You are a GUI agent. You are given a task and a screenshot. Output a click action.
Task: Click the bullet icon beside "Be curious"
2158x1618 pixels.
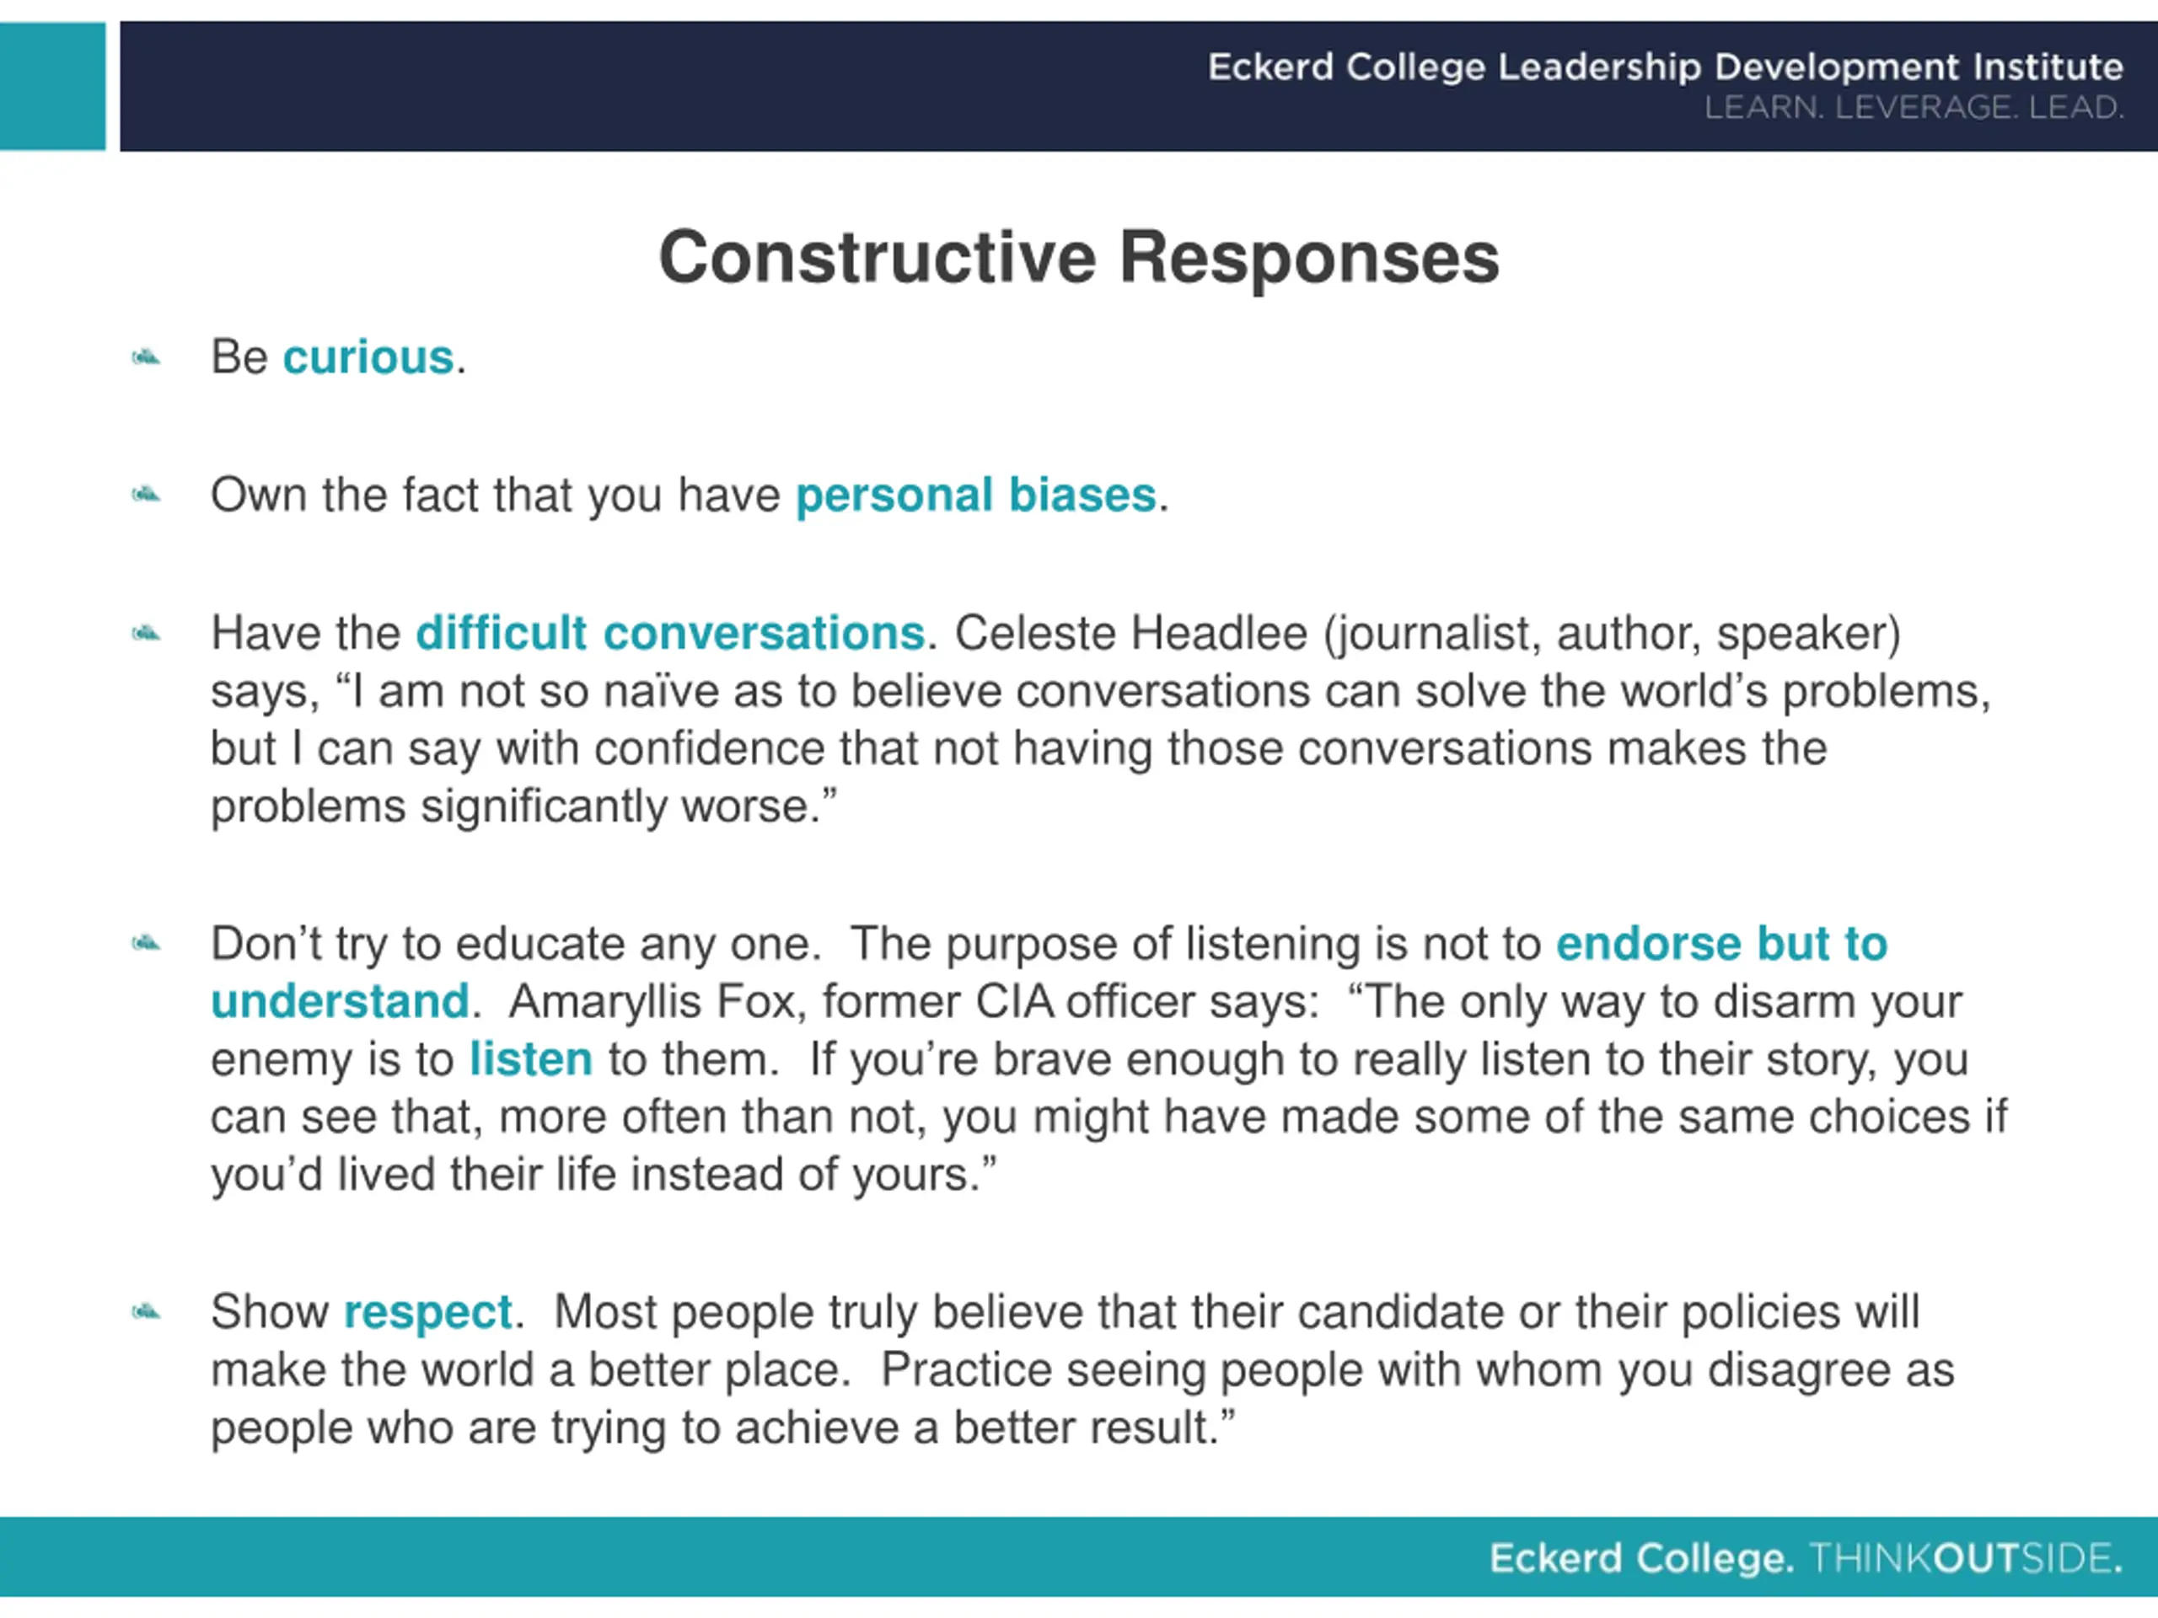145,358
